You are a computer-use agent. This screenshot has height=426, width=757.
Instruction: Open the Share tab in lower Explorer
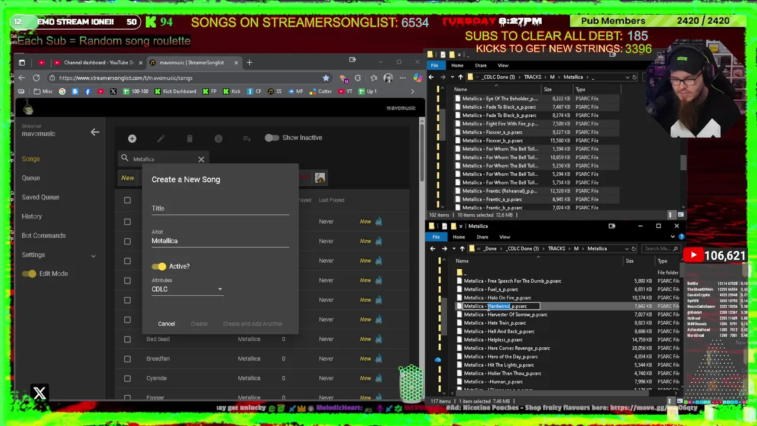(x=482, y=237)
